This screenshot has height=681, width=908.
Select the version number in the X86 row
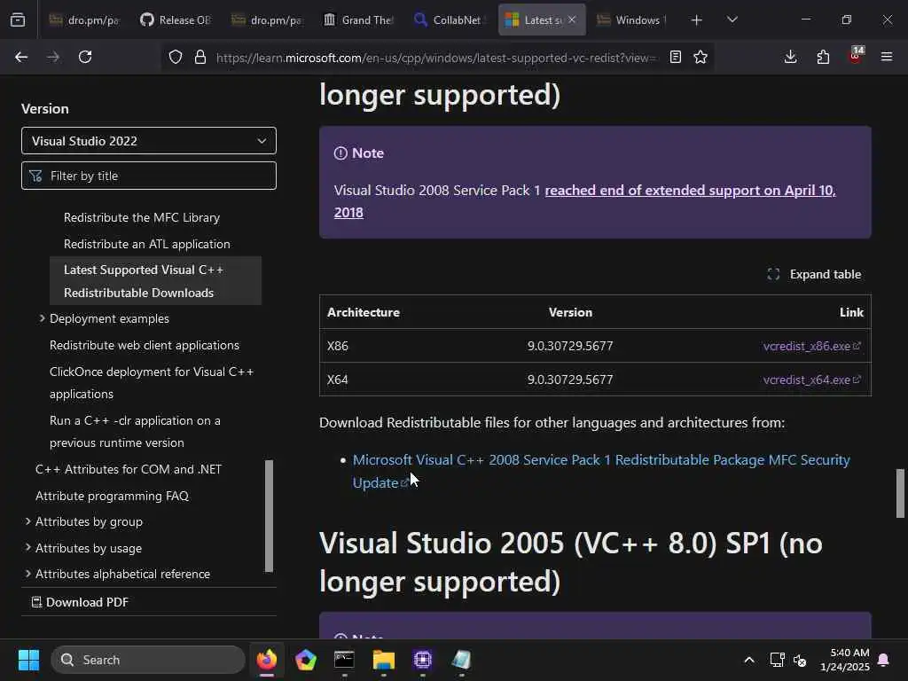pos(570,346)
